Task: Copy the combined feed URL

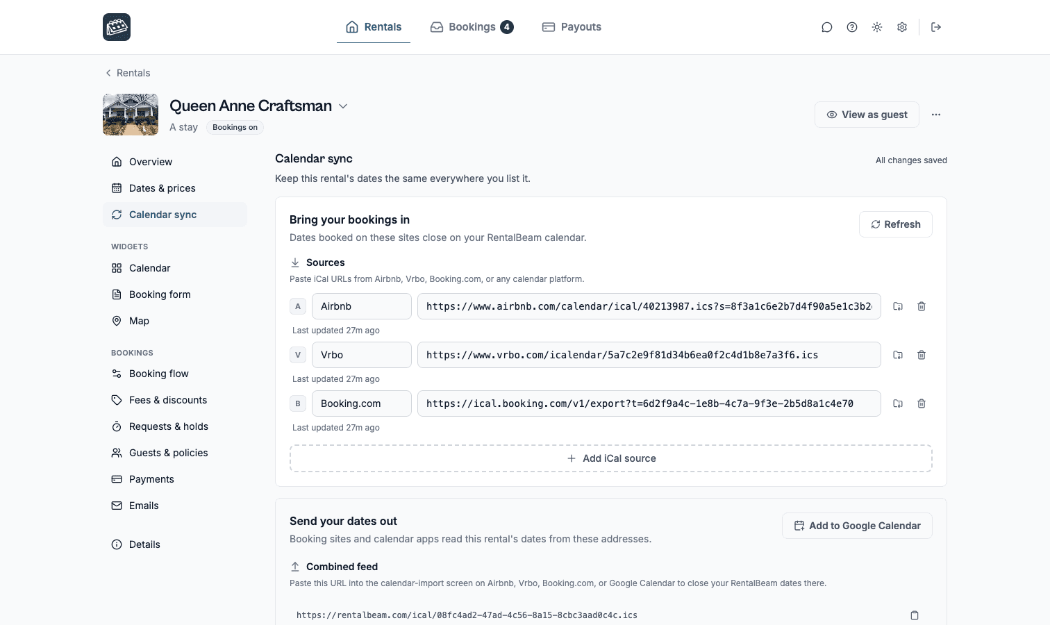Action: [x=915, y=615]
